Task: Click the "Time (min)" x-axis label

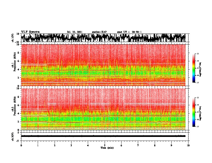Action: (x=107, y=148)
